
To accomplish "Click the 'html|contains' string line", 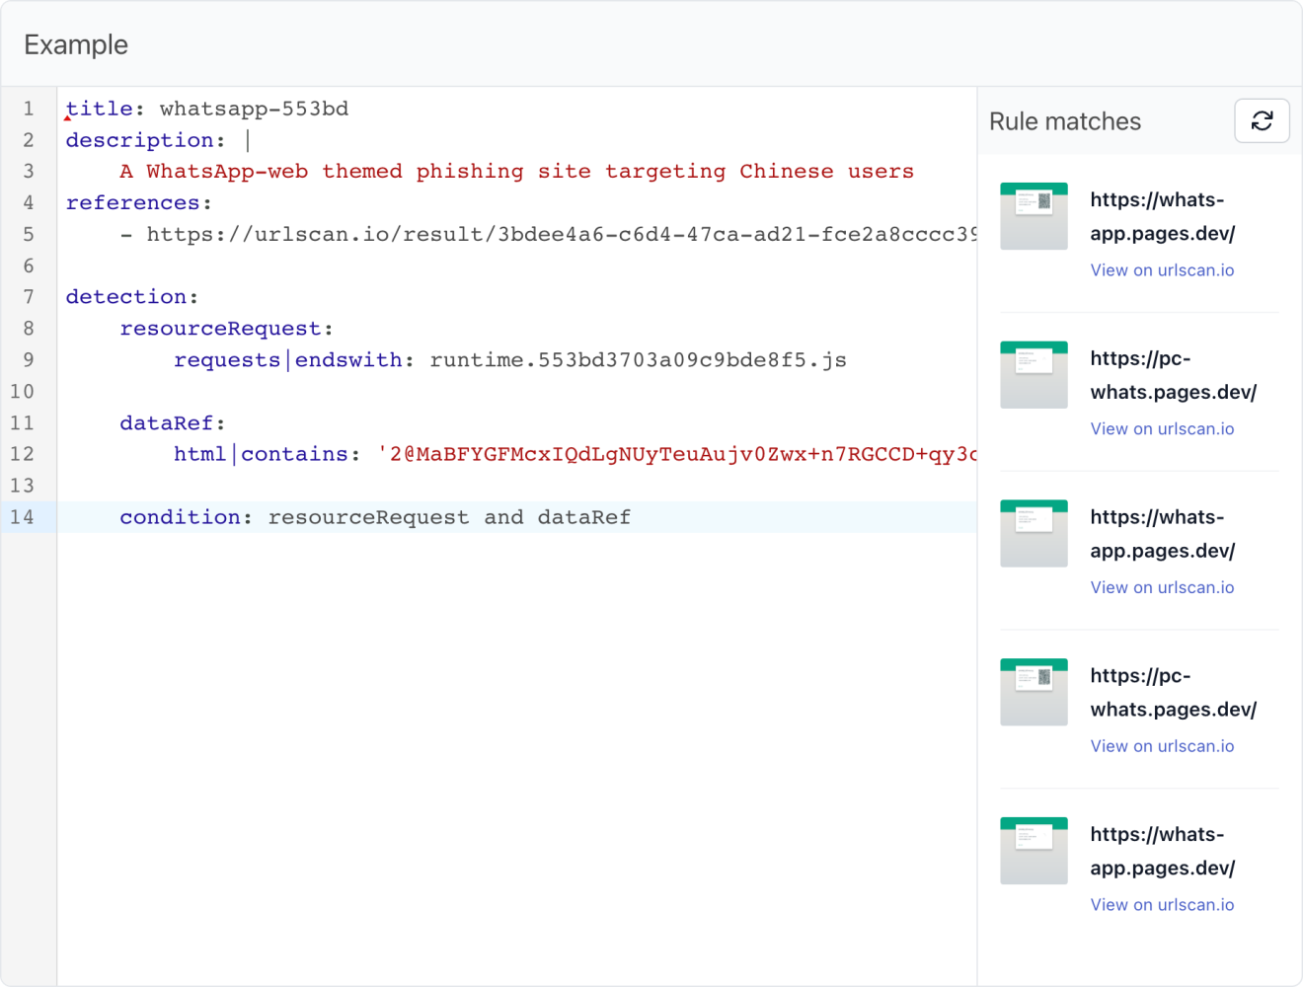I will point(575,454).
